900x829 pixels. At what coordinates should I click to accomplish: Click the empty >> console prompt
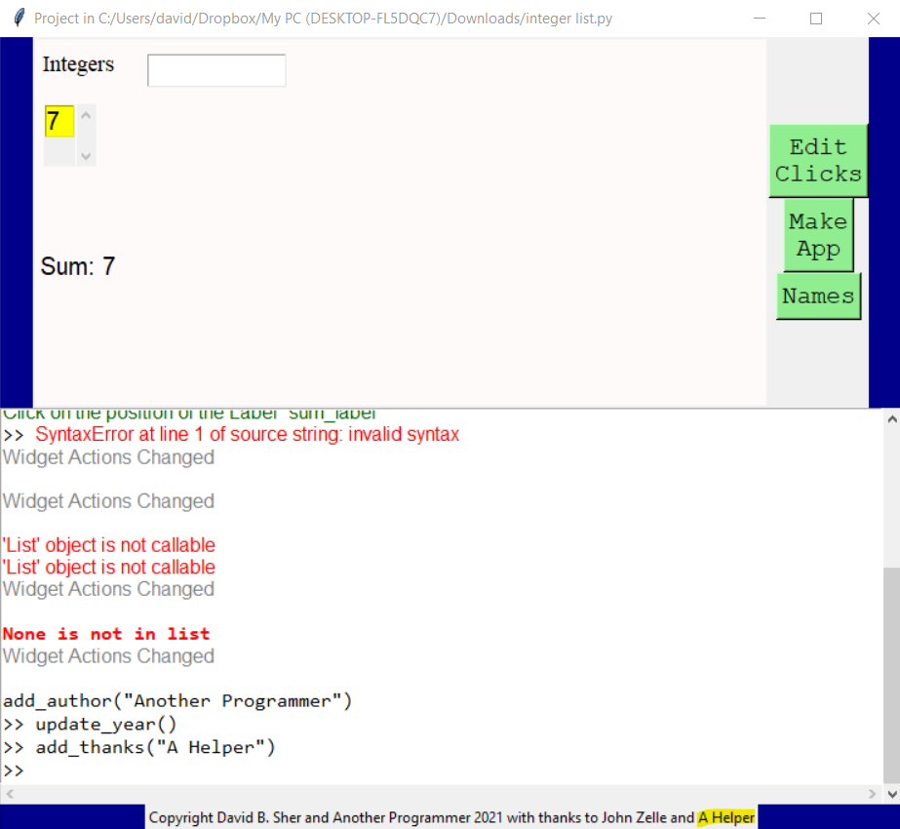[x=14, y=770]
